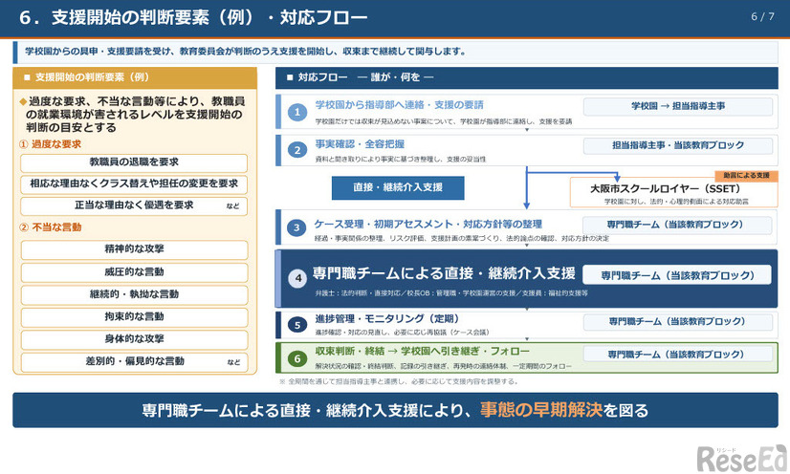Screen dimensions: 790x474
Task: Click the box 威圧的な言動
Action: pyautogui.click(x=134, y=272)
